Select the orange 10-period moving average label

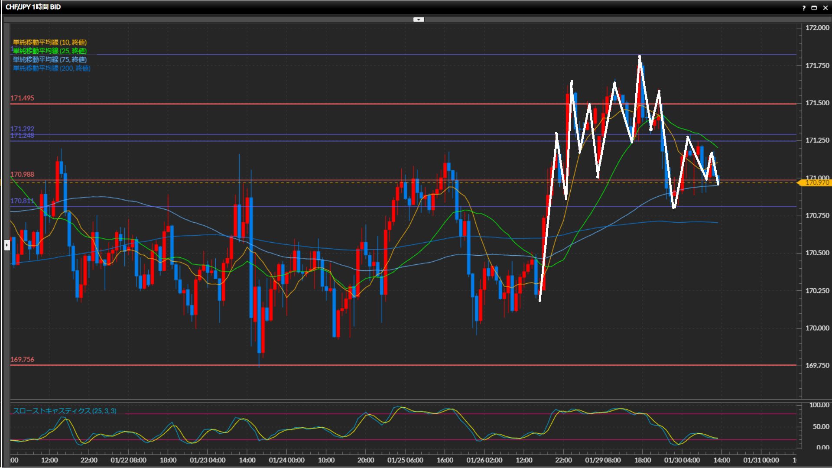[50, 42]
